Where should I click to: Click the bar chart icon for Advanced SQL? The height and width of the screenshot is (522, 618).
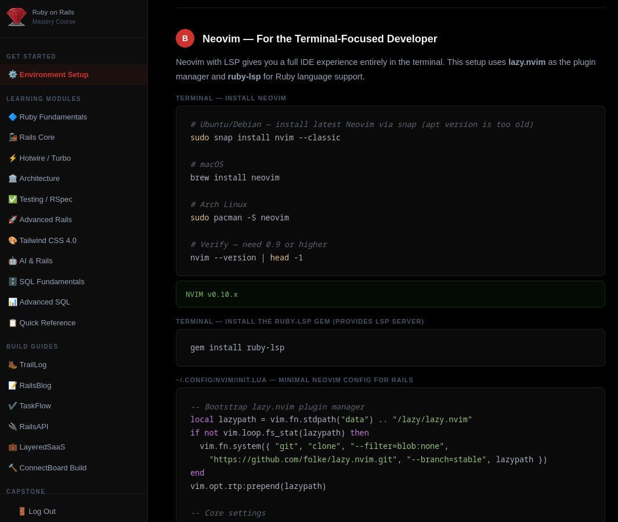(x=13, y=302)
